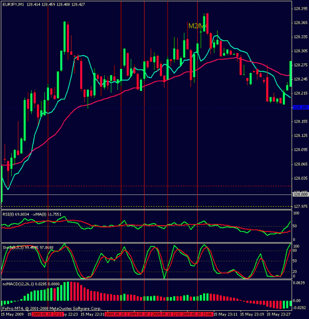Click the 128.065 price scale label
The height and width of the screenshot is (319, 309).
coord(300,164)
